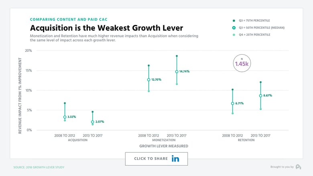Image resolution: width=313 pixels, height=176 pixels.
Task: Click the 75th percentile legend dot
Action: (x=234, y=20)
